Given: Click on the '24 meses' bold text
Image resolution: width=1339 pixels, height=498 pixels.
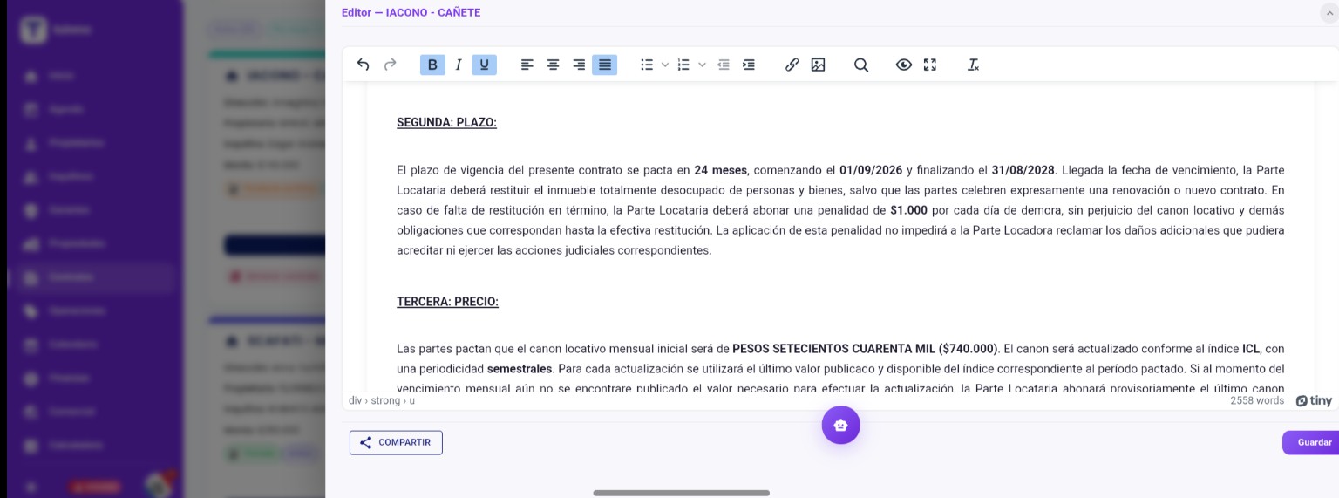Looking at the screenshot, I should point(721,170).
